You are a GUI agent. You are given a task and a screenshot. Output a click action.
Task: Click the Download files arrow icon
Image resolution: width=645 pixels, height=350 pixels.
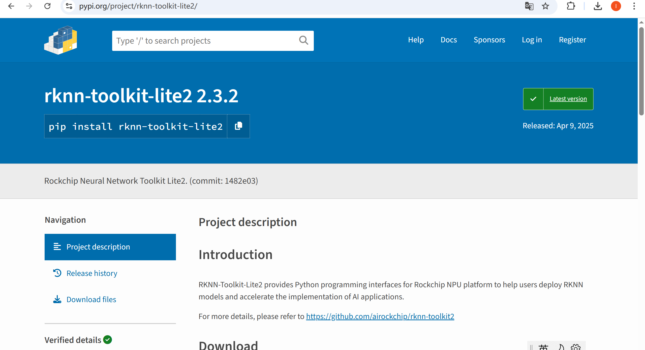tap(57, 299)
